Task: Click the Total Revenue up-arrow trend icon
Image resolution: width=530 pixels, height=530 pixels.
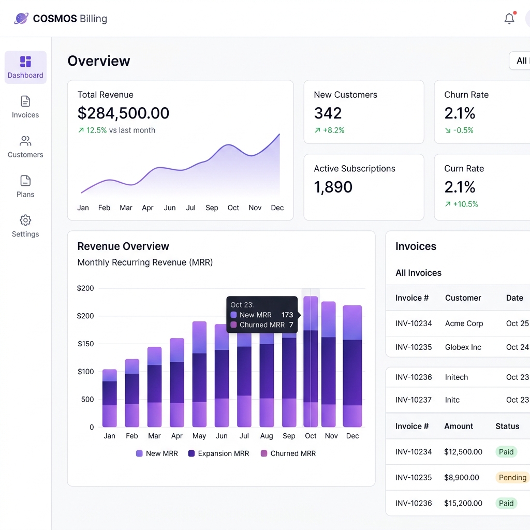Action: pos(81,130)
